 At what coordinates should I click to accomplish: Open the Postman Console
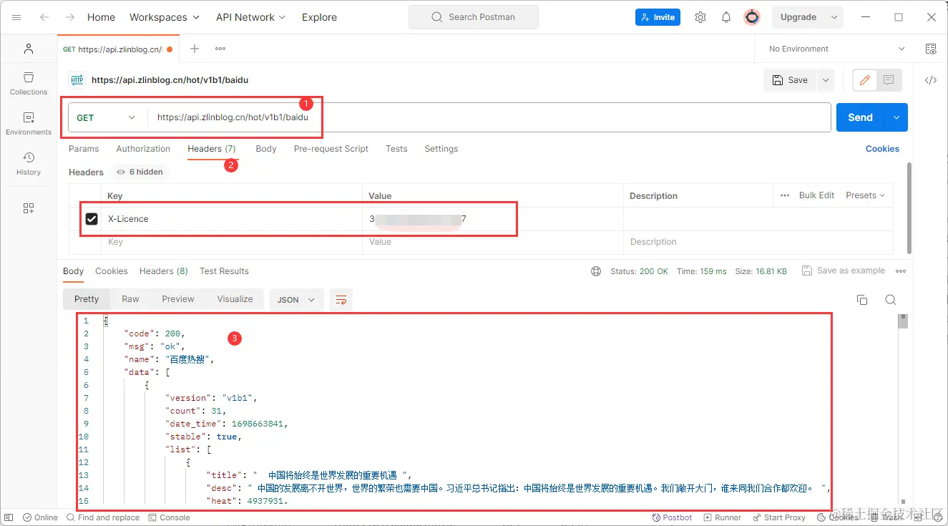[x=169, y=517]
